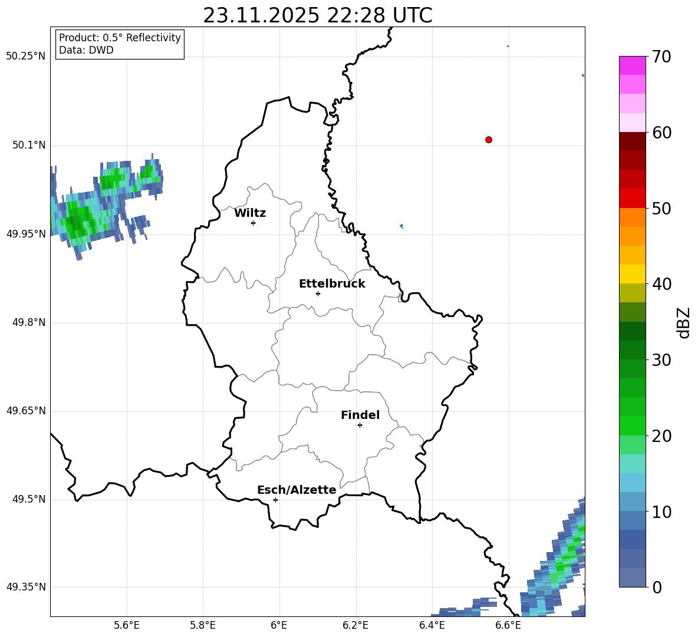Click the magenta swatch atop the colorbar
698x637 pixels.
pyautogui.click(x=632, y=65)
